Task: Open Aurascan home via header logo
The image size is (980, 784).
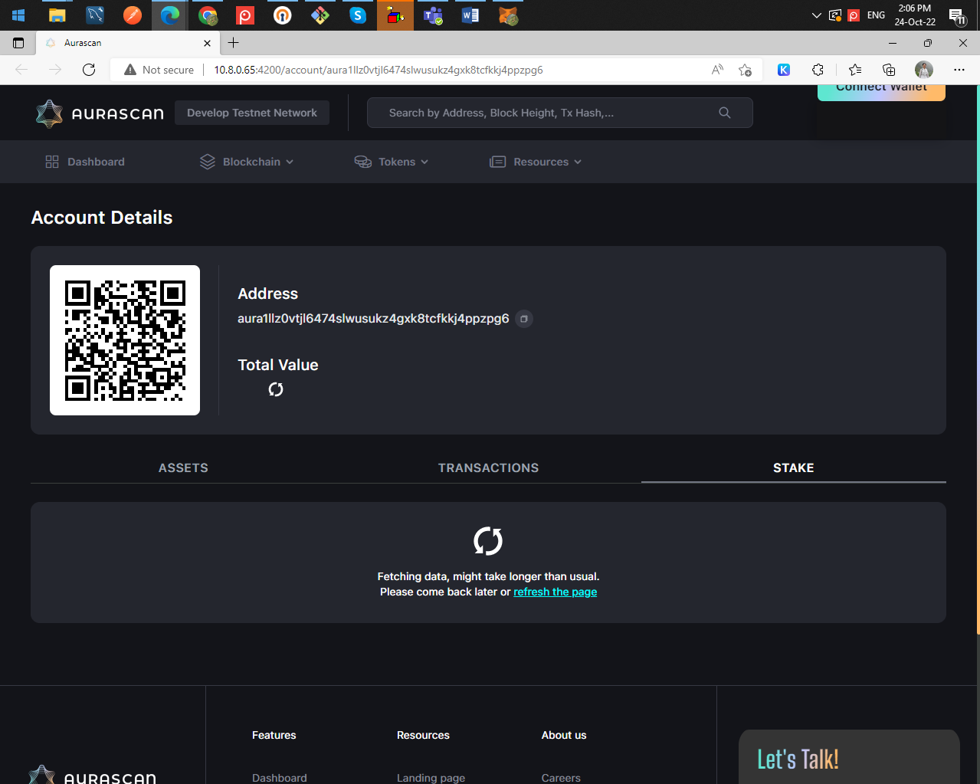Action: [x=100, y=113]
